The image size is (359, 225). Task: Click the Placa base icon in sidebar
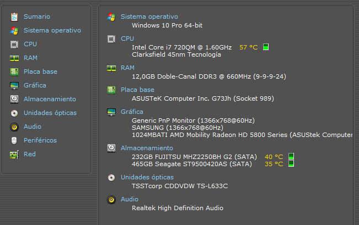14,72
